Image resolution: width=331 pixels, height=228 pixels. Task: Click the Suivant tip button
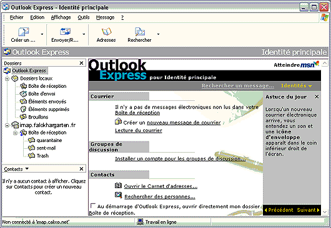[x=308, y=210]
